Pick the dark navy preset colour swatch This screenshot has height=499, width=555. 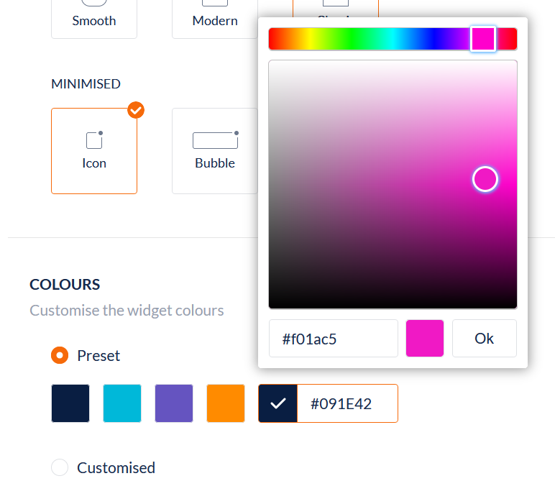[70, 403]
